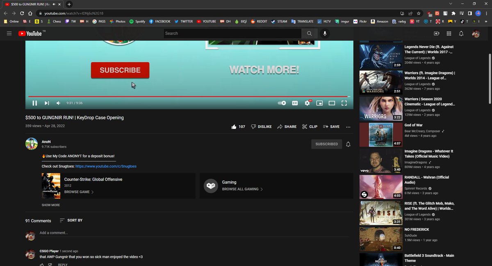Switch to theater mode

[332, 103]
